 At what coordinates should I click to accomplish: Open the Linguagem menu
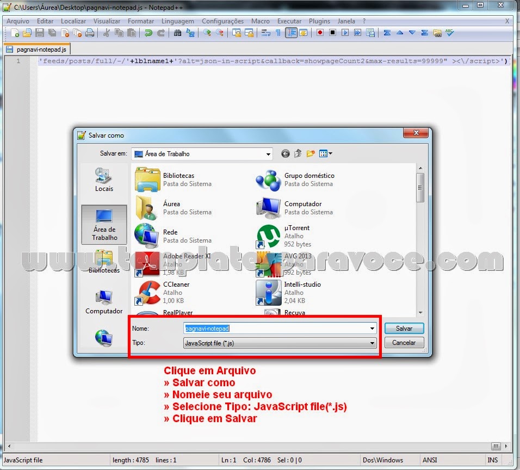click(x=178, y=21)
